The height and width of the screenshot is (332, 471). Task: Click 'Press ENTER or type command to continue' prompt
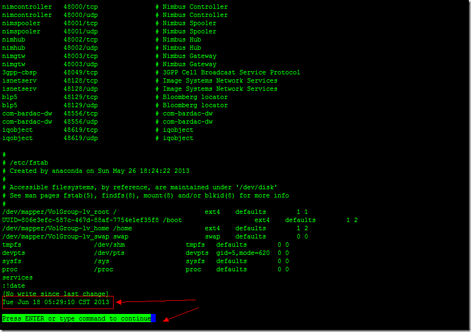76,318
